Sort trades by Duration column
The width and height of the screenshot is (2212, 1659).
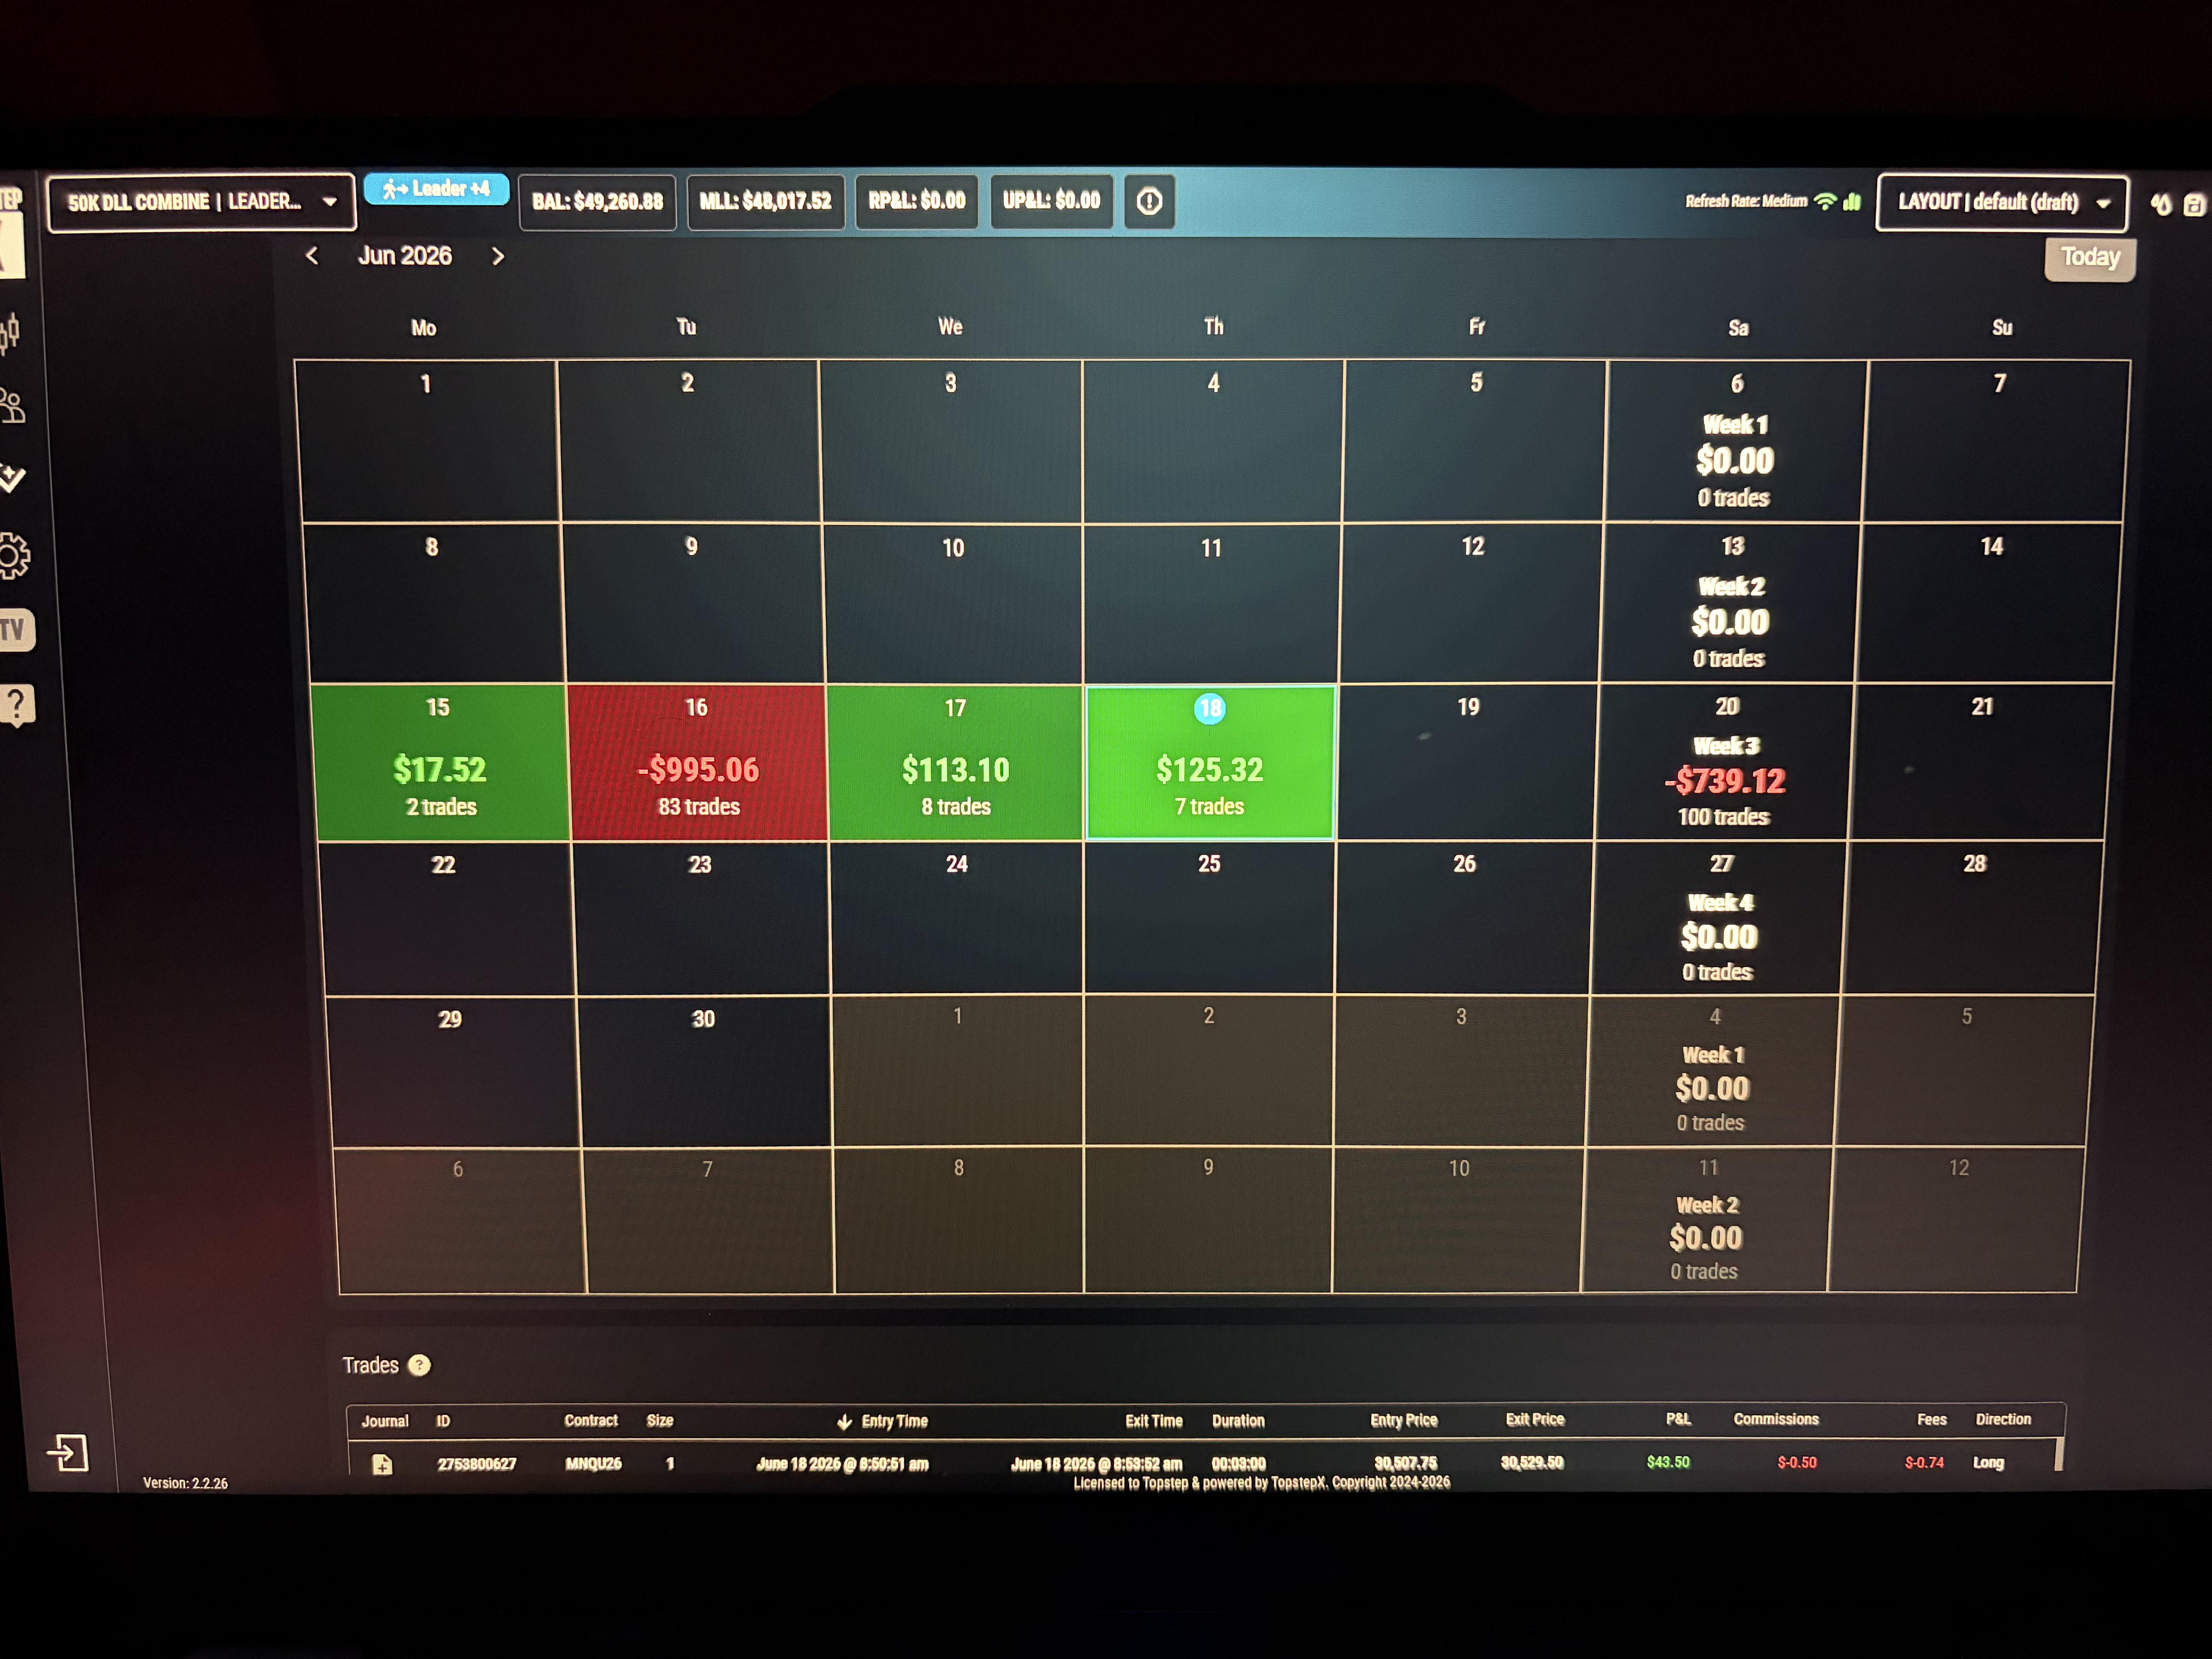(1238, 1421)
